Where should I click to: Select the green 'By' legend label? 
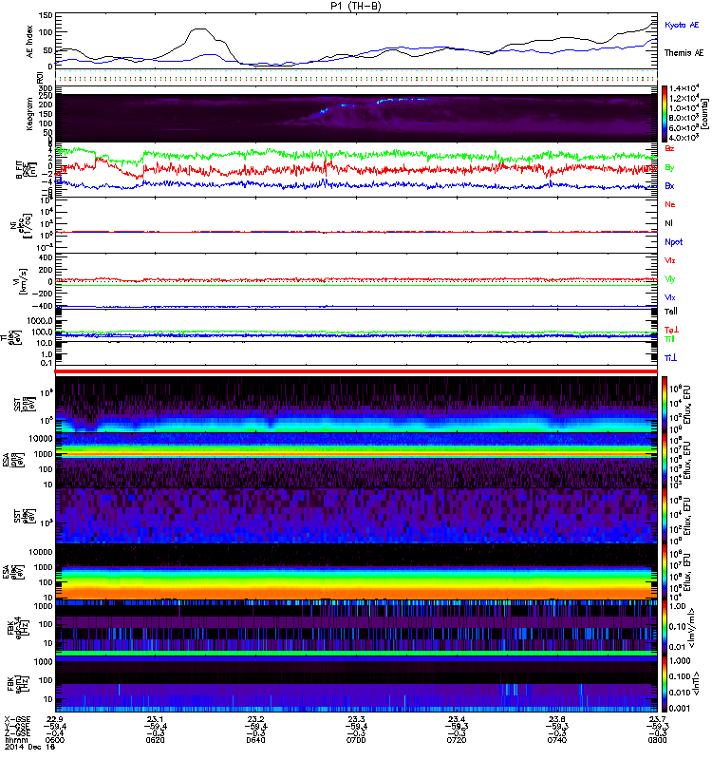669,168
